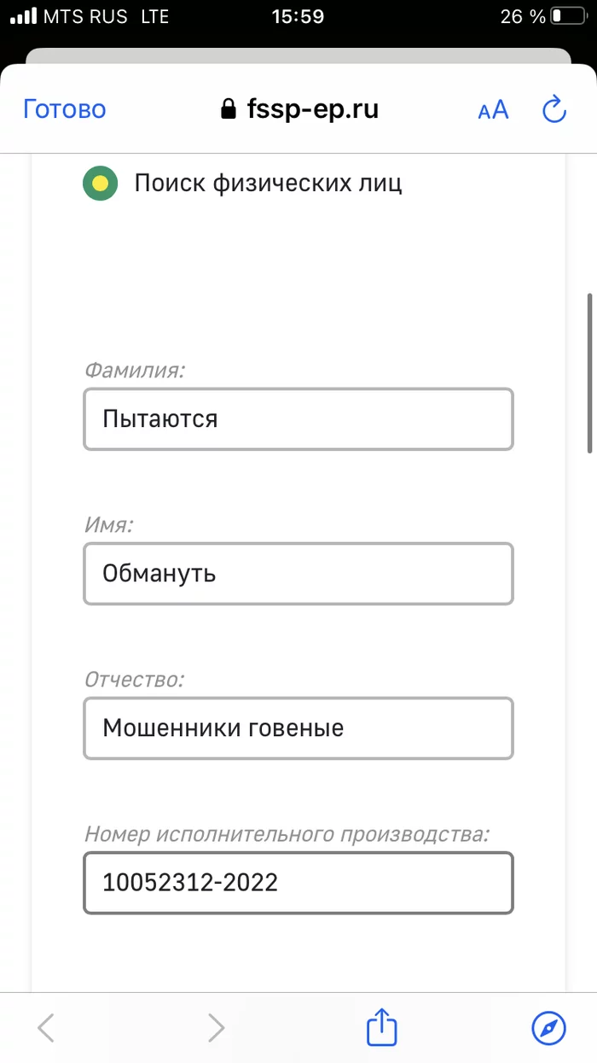The image size is (597, 1063).
Task: Select the Поиск физических лиц radio button
Action: [100, 183]
